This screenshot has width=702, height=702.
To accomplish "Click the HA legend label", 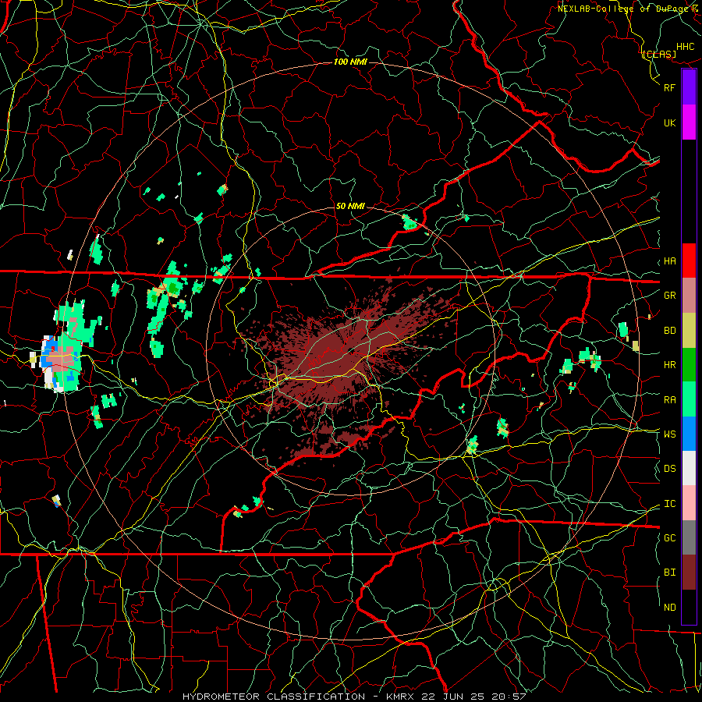I will (669, 261).
